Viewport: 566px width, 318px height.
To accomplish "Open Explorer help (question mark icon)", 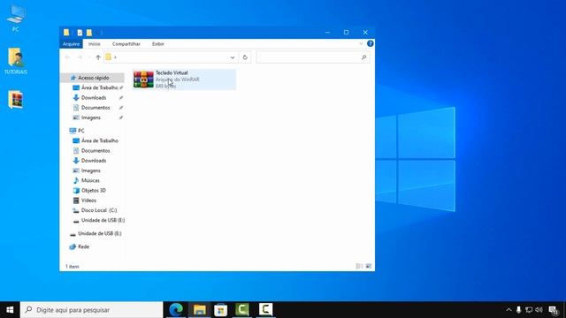I will point(370,43).
